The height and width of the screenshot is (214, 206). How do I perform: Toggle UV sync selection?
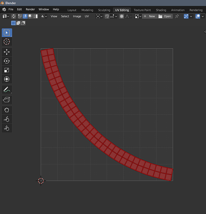point(14,16)
